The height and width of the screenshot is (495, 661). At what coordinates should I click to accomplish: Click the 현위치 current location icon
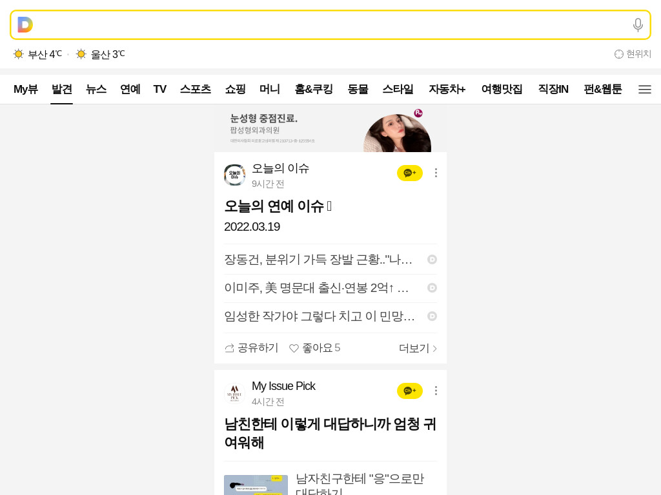pos(618,54)
